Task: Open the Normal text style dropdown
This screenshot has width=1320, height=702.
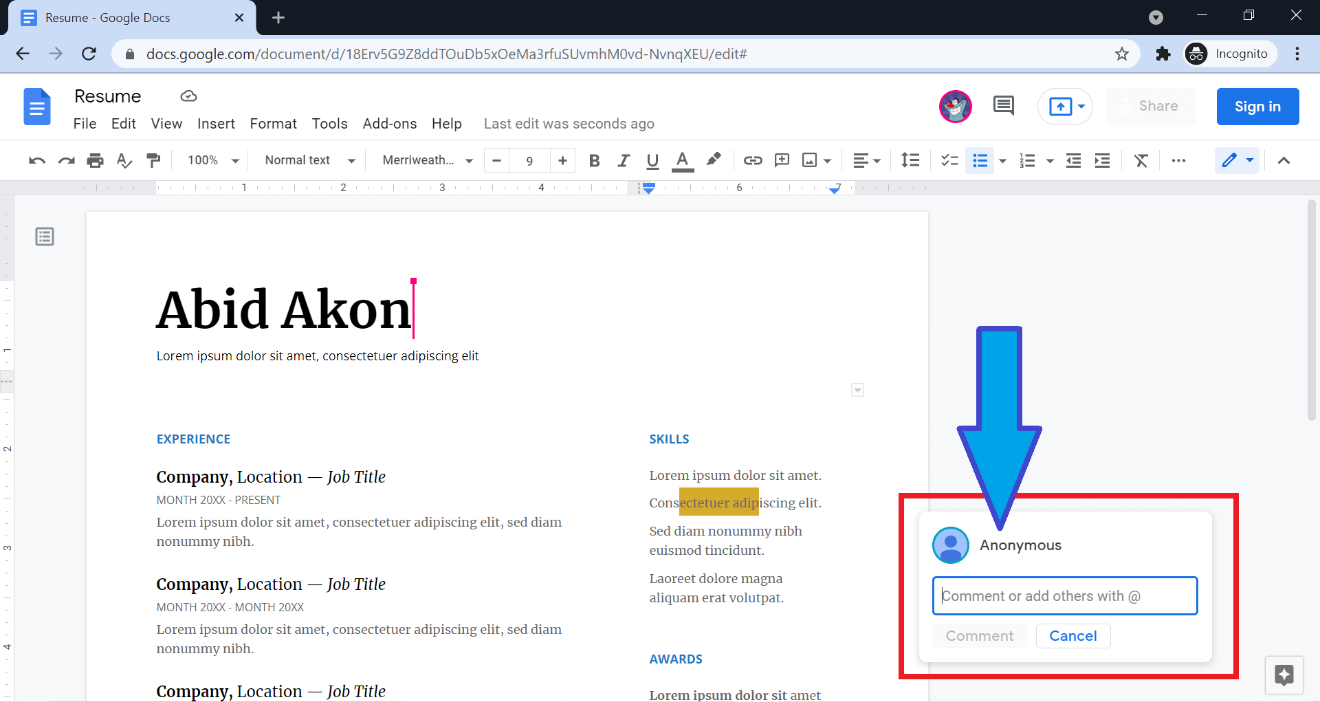Action: click(310, 160)
